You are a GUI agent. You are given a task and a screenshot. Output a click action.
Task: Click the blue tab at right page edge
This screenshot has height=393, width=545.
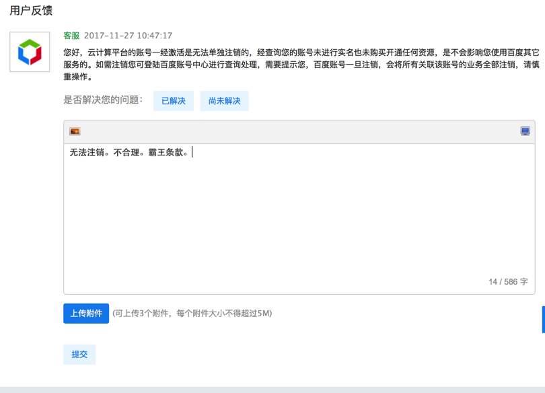coord(543,320)
